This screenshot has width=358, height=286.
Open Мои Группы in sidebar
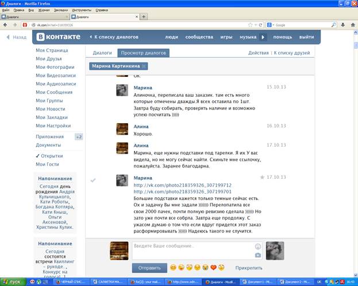49,101
